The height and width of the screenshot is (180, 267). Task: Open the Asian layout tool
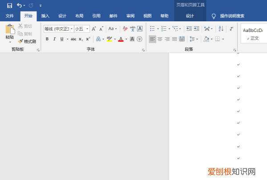tap(207, 28)
